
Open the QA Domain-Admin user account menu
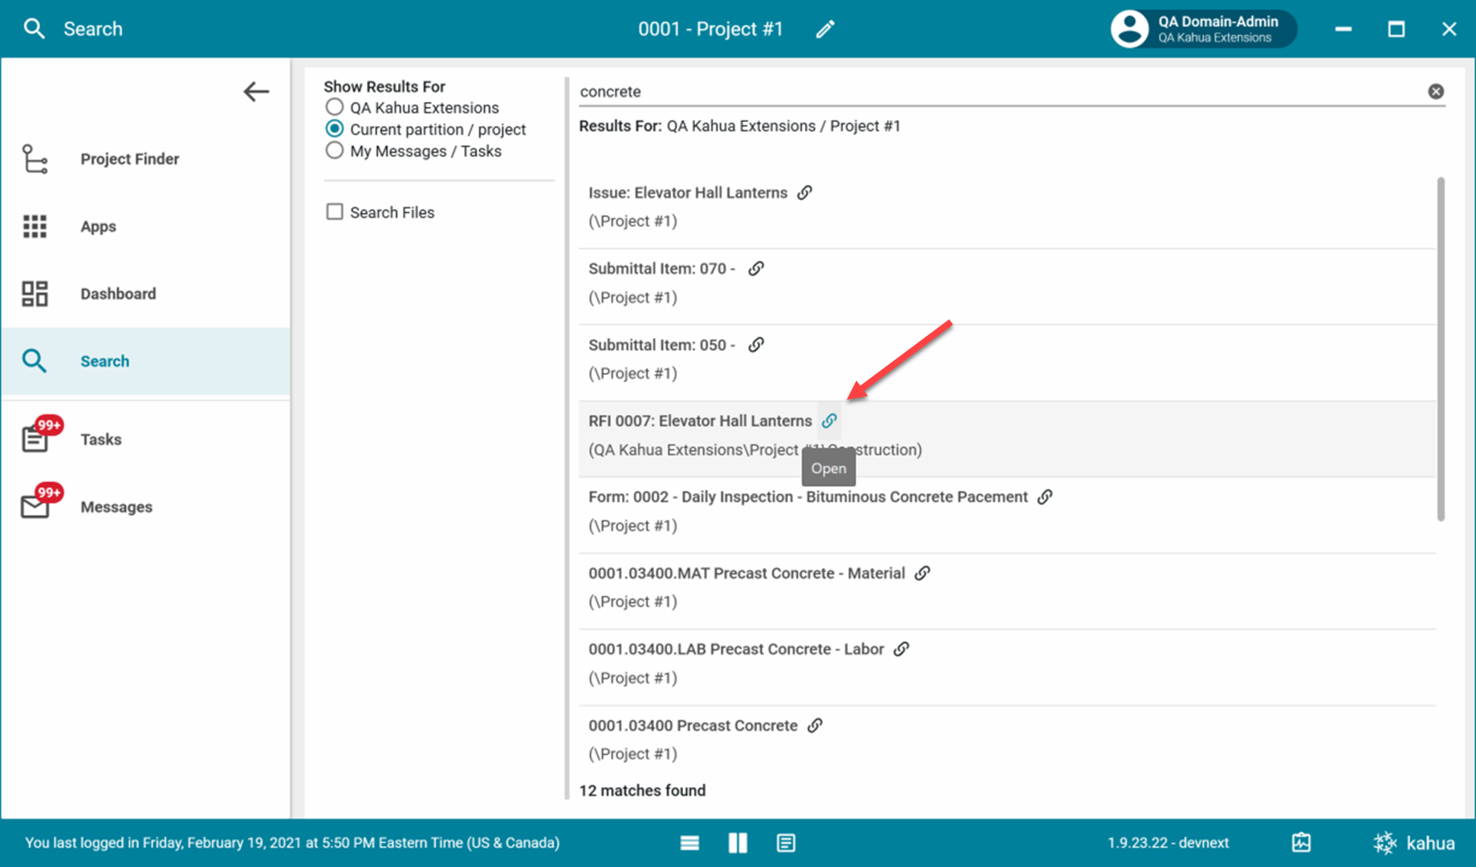1202,29
